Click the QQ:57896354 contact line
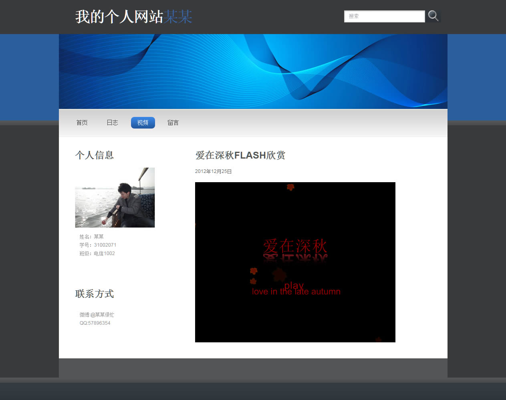506x400 pixels. [x=95, y=323]
